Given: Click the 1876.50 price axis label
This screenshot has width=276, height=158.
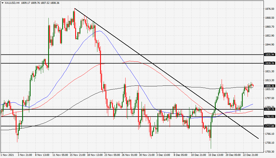Looking at the screenshot, I should 270,9.
